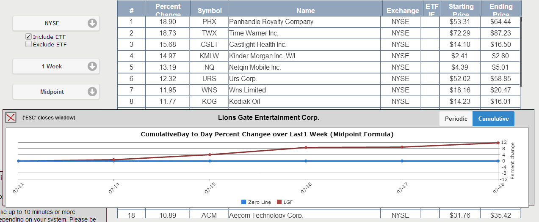Open the 1 Week period dropdown
Viewport: 539px width, 222px height.
pos(56,66)
